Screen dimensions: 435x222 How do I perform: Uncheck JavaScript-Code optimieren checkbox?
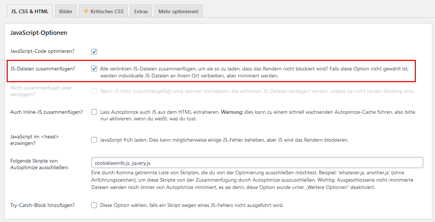tap(95, 52)
